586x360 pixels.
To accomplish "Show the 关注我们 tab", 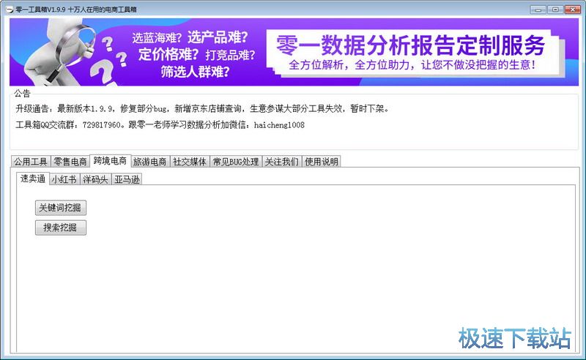I will (282, 162).
